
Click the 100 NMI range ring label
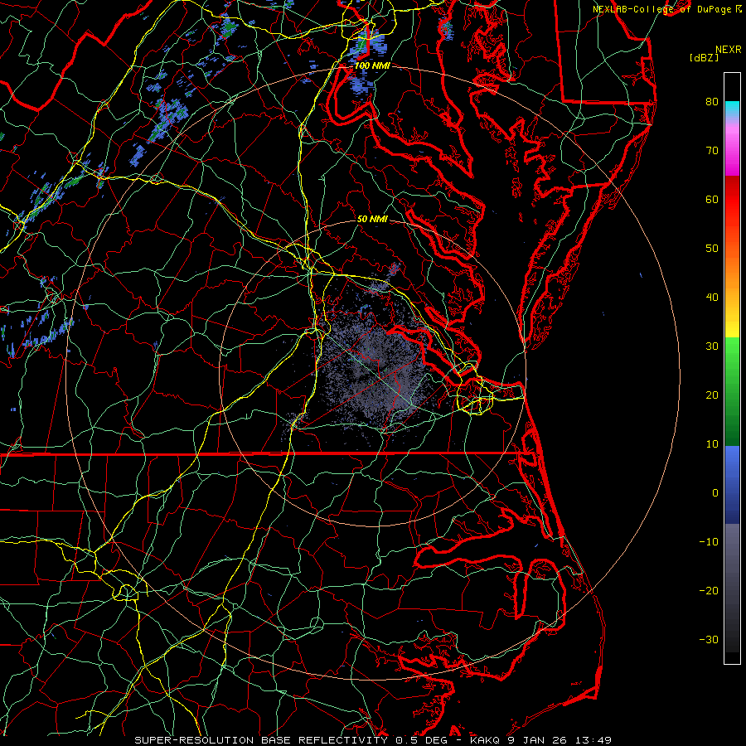(372, 65)
